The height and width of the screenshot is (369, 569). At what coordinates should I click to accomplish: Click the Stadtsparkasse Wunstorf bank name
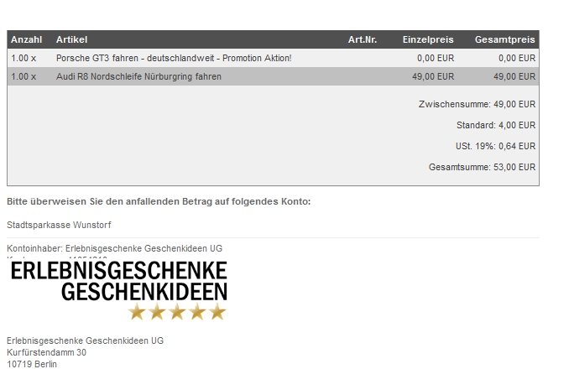(x=59, y=225)
